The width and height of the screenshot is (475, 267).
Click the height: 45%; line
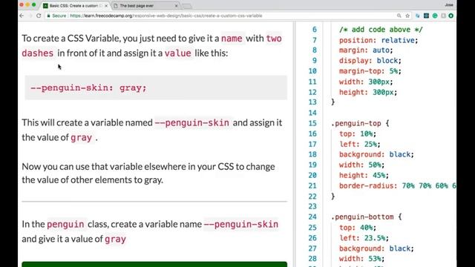[x=364, y=175]
